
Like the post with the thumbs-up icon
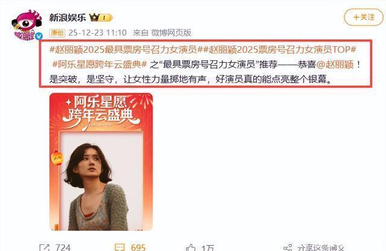(x=191, y=247)
